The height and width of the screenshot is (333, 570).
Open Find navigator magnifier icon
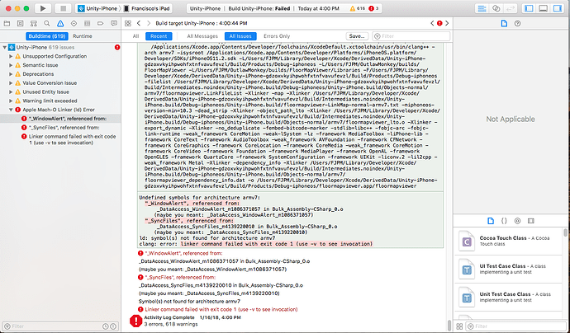(47, 24)
